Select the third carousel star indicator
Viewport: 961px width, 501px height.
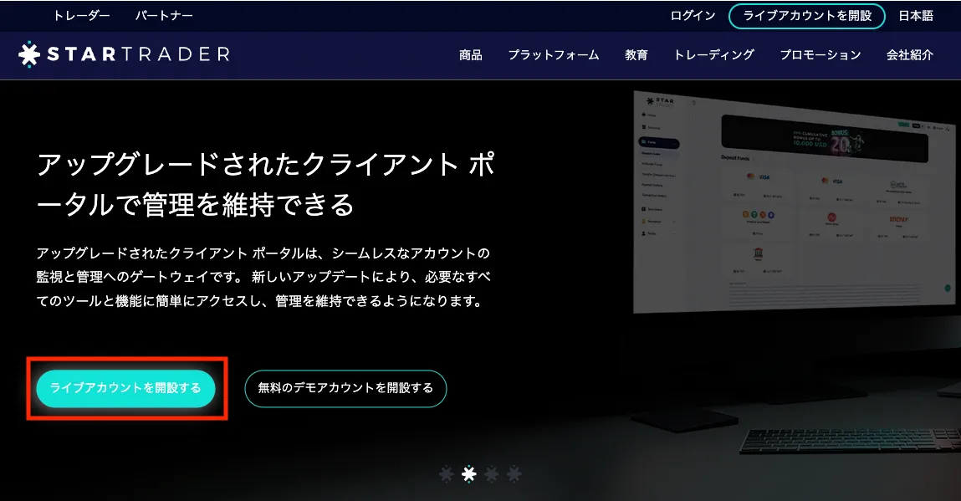click(x=492, y=474)
